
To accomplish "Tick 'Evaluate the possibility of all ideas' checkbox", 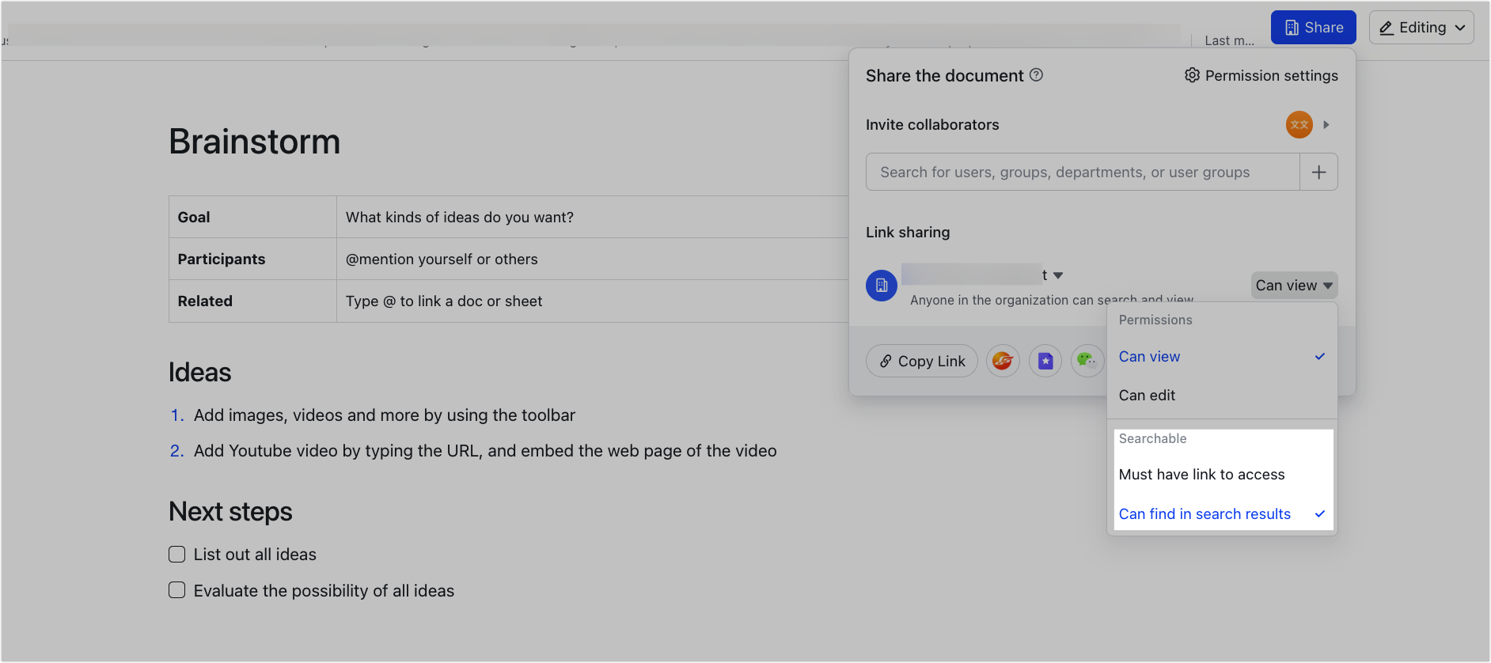I will [177, 591].
